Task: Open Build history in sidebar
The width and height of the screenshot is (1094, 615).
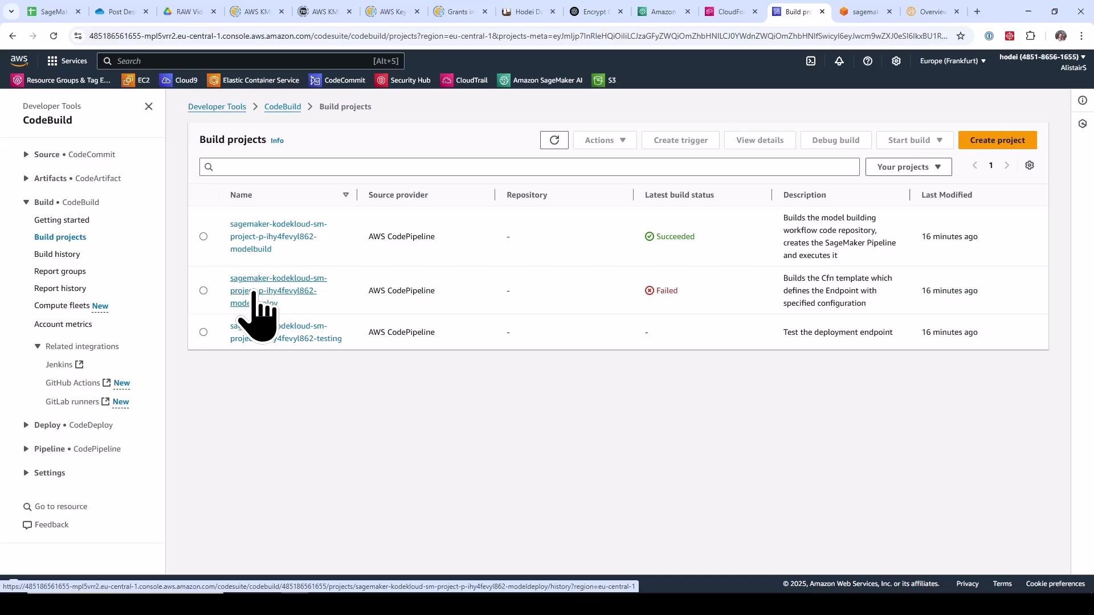Action: click(x=57, y=254)
